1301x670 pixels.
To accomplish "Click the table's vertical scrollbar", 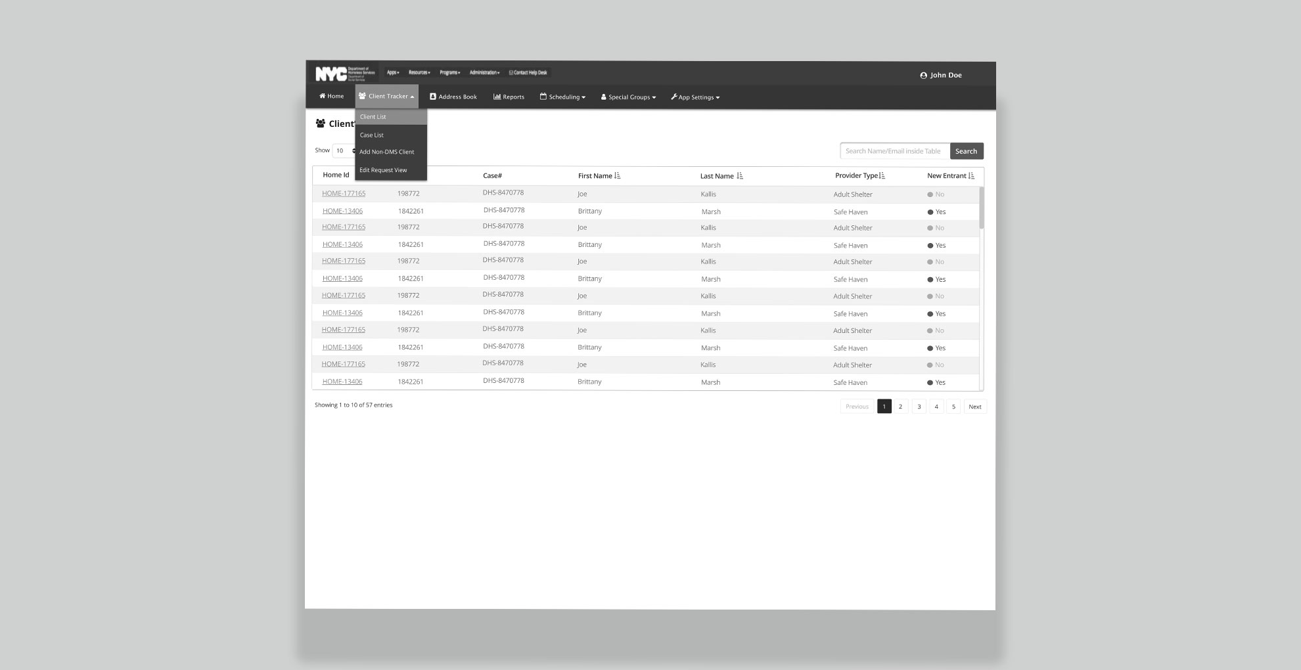I will [982, 208].
